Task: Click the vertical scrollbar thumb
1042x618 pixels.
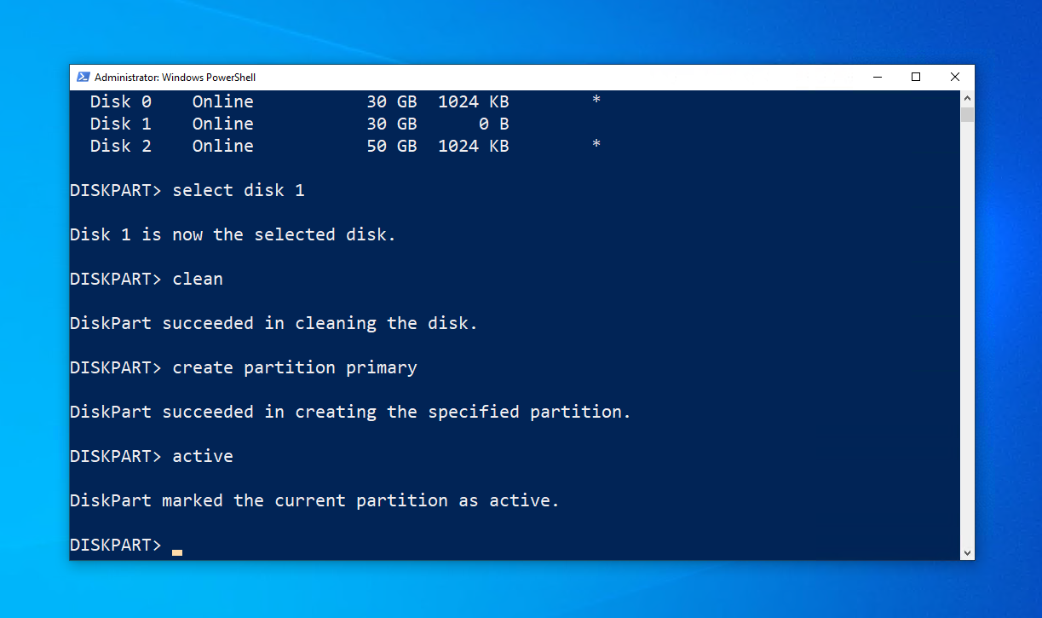Action: [x=966, y=114]
